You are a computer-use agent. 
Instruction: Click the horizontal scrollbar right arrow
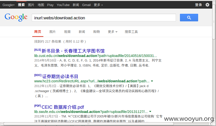[x=211, y=124]
